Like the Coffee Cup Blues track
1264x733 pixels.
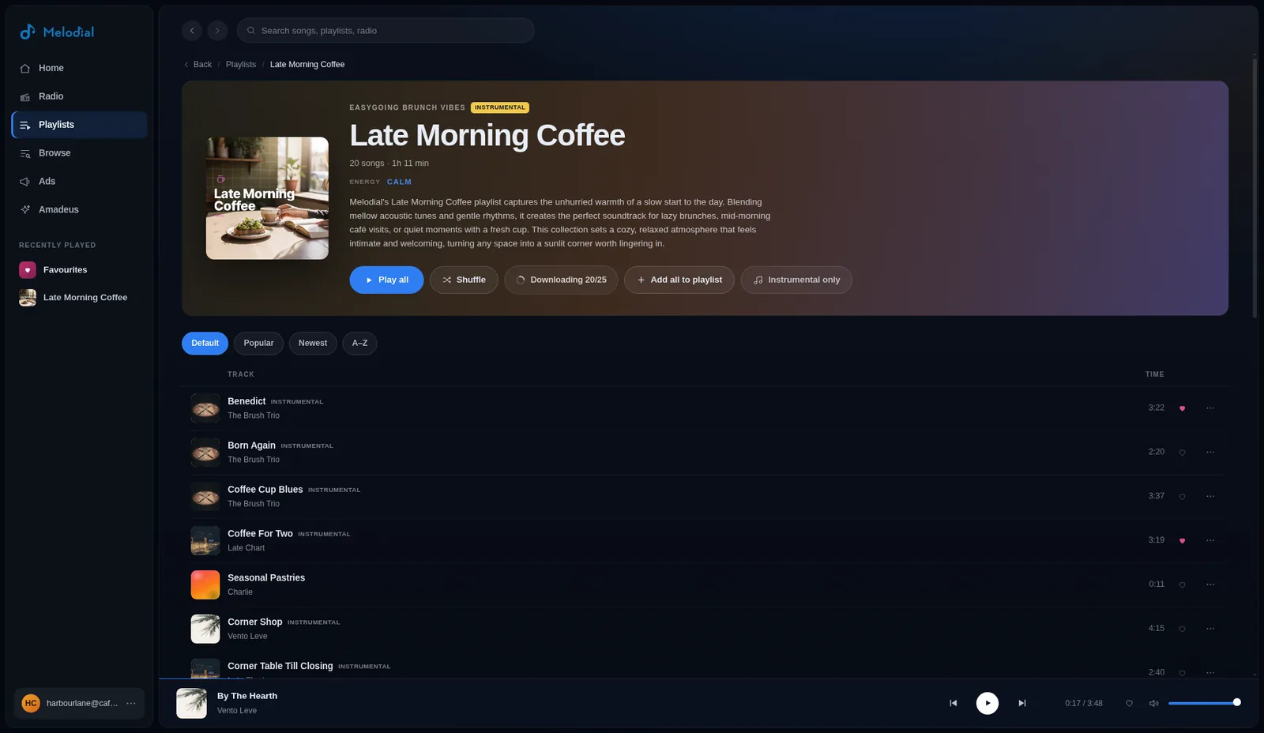(x=1182, y=497)
